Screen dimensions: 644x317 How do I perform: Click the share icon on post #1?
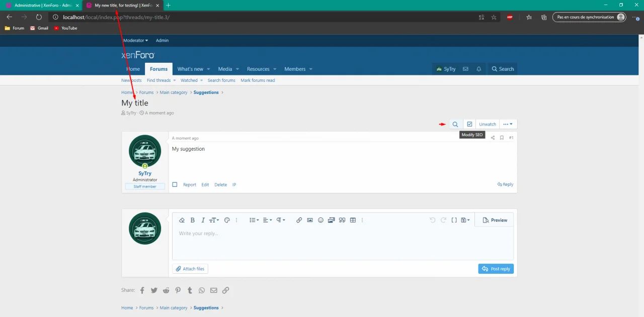(493, 138)
